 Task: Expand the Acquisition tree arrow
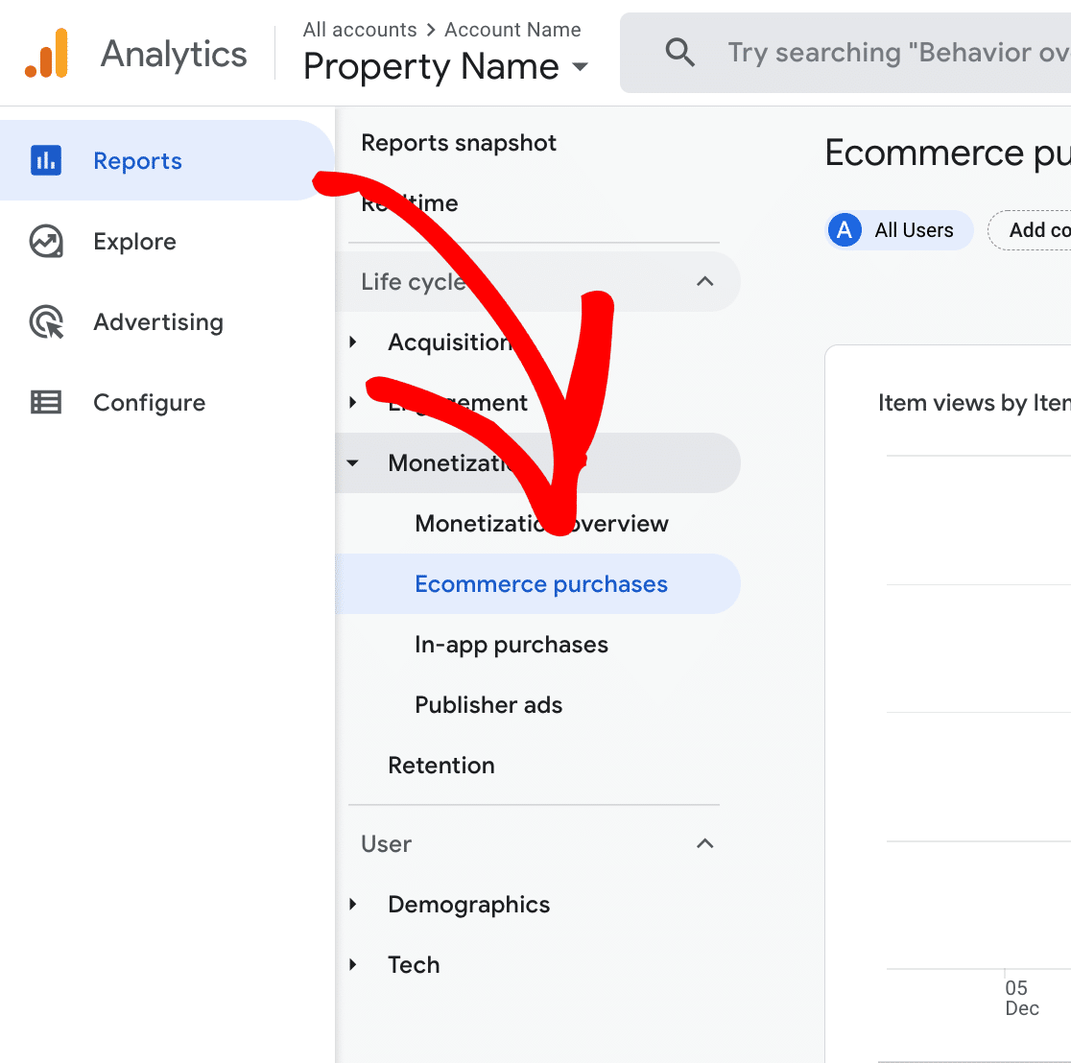tap(353, 343)
